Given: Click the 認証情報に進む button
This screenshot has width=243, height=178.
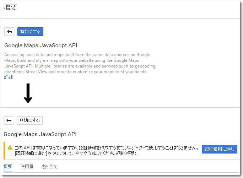Looking at the screenshot, I should click(220, 149).
